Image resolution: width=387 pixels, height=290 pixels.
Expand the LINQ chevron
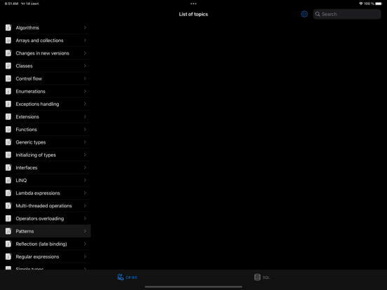(x=85, y=180)
